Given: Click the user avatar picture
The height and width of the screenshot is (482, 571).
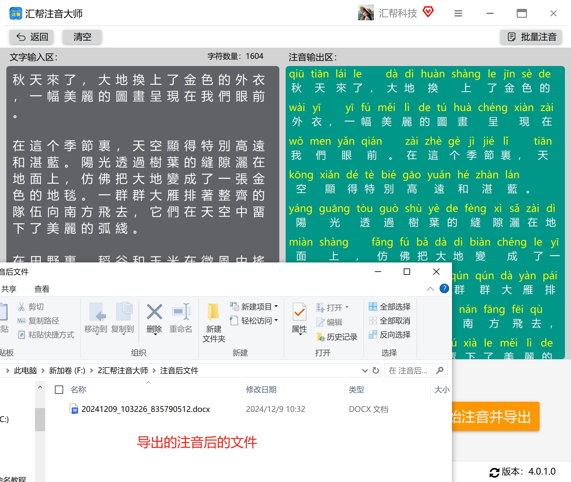Looking at the screenshot, I should point(366,13).
